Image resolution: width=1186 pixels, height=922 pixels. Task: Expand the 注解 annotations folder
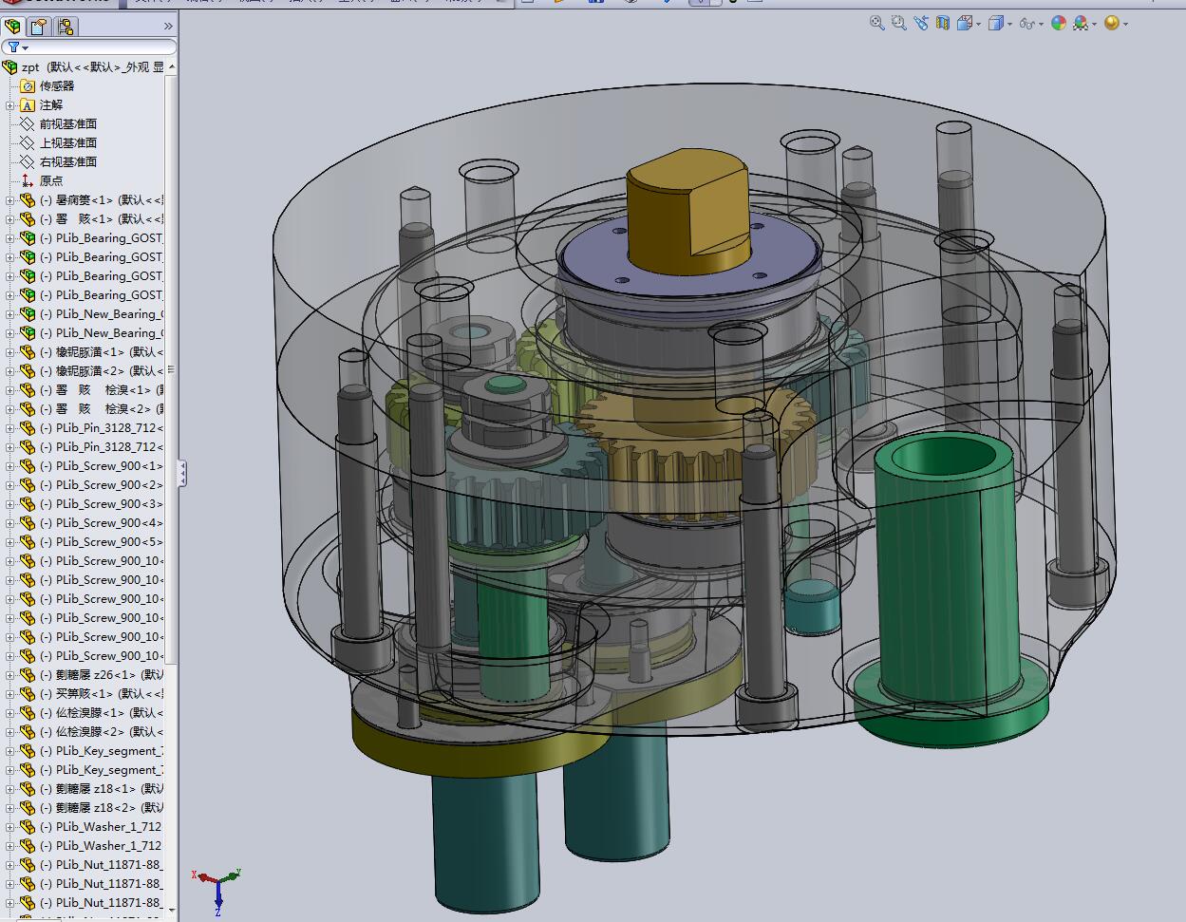point(10,105)
